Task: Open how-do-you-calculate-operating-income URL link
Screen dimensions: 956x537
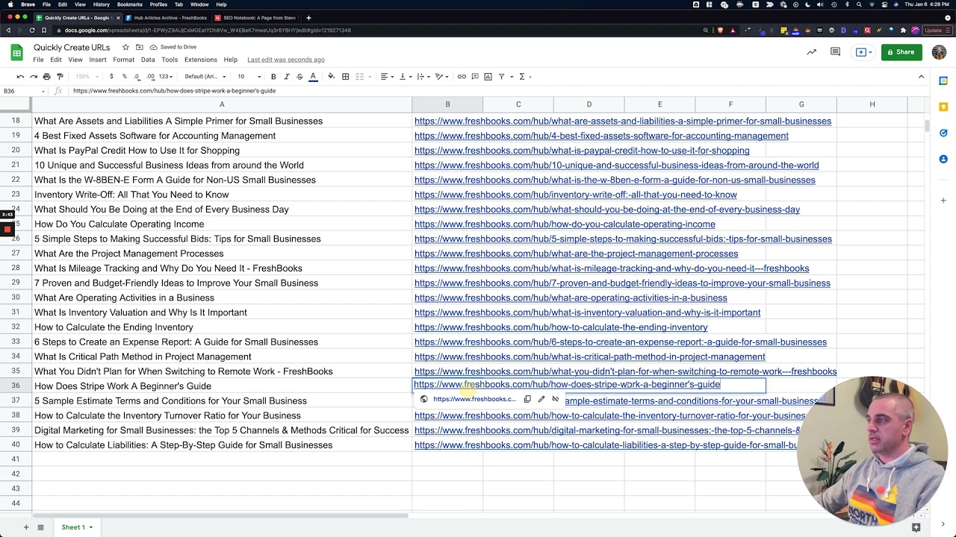Action: [565, 224]
